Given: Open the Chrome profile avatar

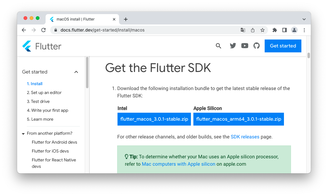Looking at the screenshot, I should 294,30.
